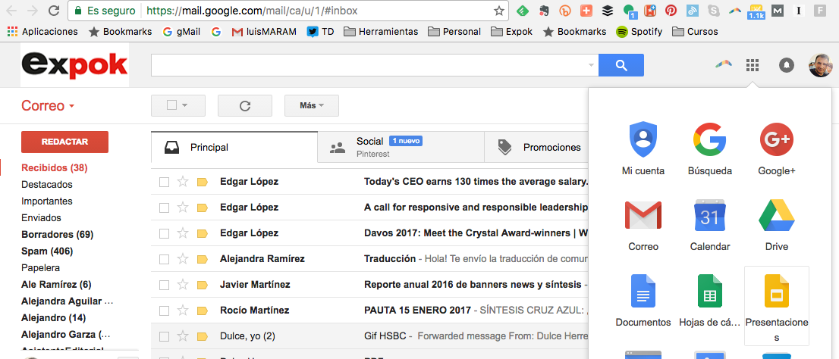Screen dimensions: 839x359
Task: Click the REDACTAR compose button
Action: click(64, 142)
